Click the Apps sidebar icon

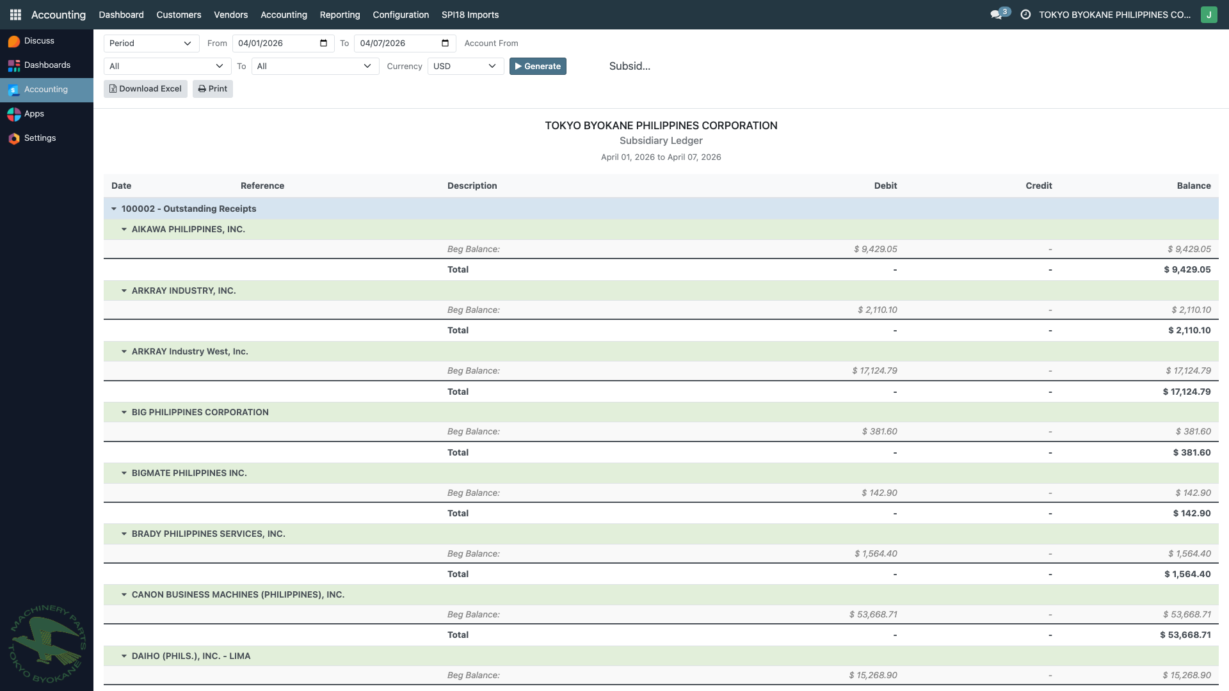[14, 114]
